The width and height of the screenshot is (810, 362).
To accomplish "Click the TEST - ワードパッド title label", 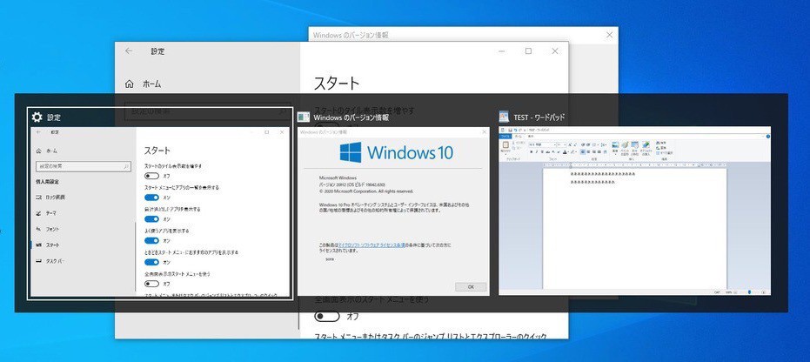I will [539, 117].
